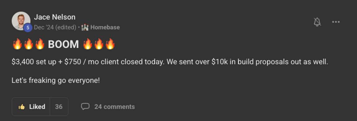Viewport: 357px width, 121px height.
Task: Open the 24 comments link
Action: [x=115, y=107]
